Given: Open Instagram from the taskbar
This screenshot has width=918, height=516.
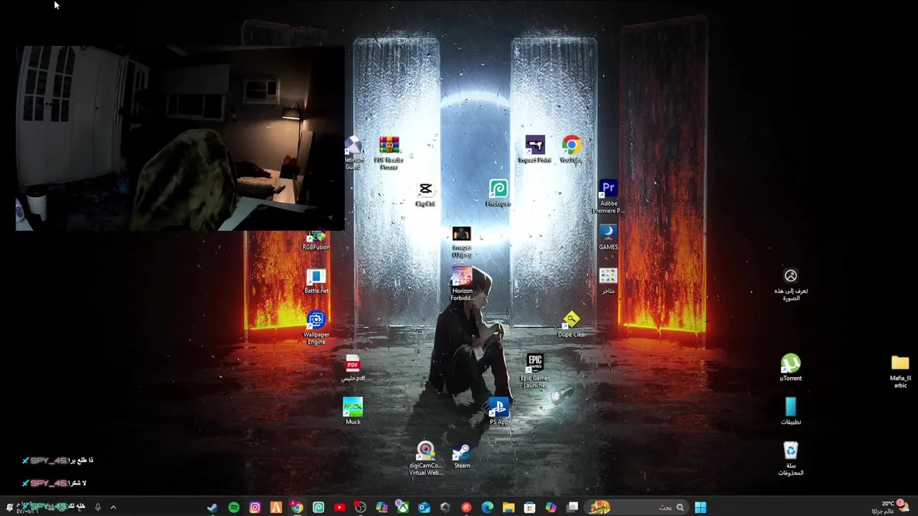Looking at the screenshot, I should (x=255, y=507).
